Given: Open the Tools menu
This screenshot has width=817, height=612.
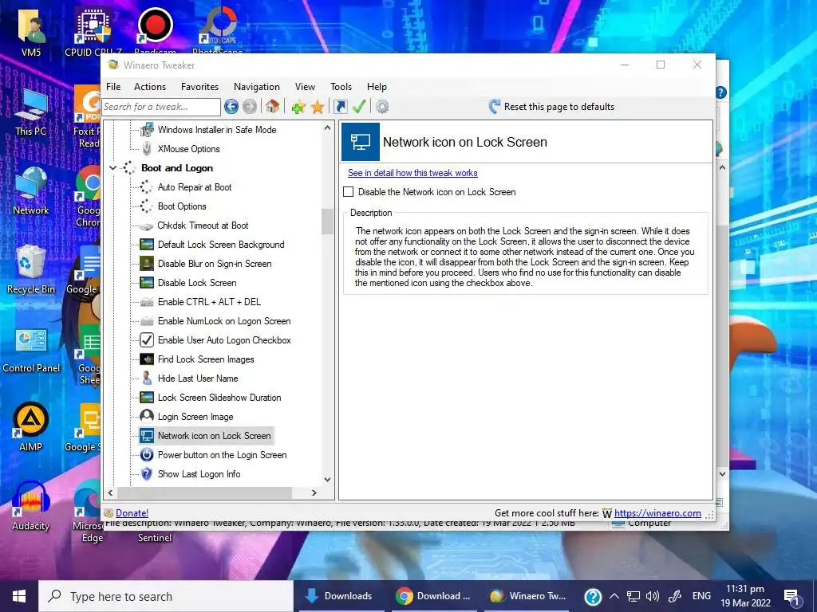Looking at the screenshot, I should 341,87.
